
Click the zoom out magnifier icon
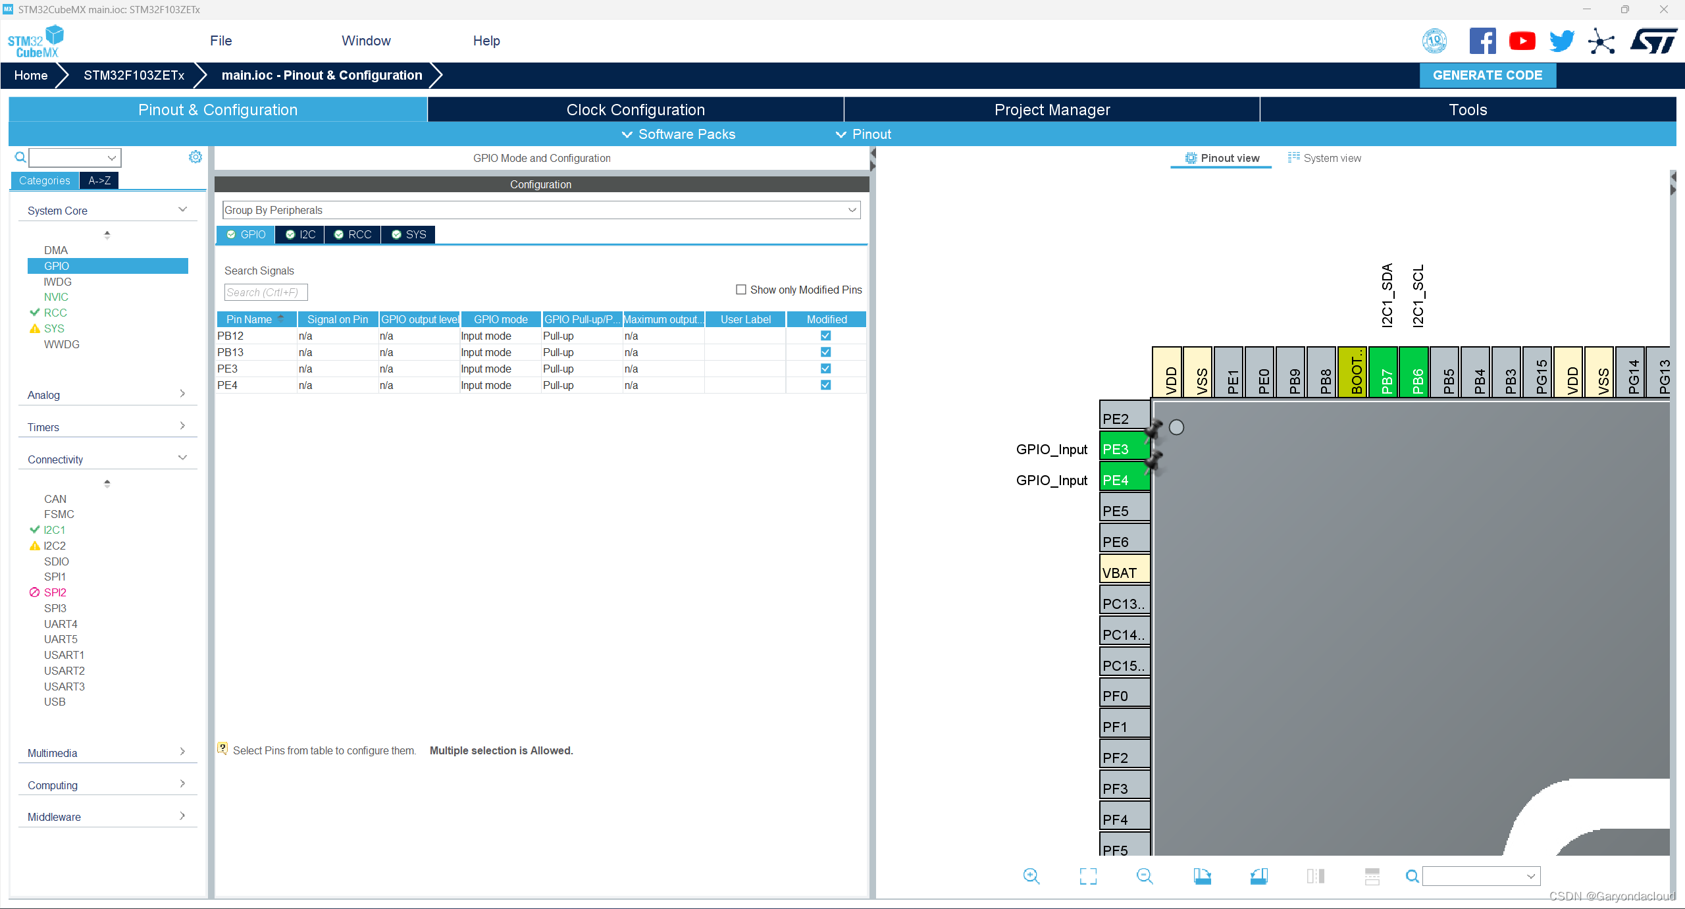tap(1145, 876)
